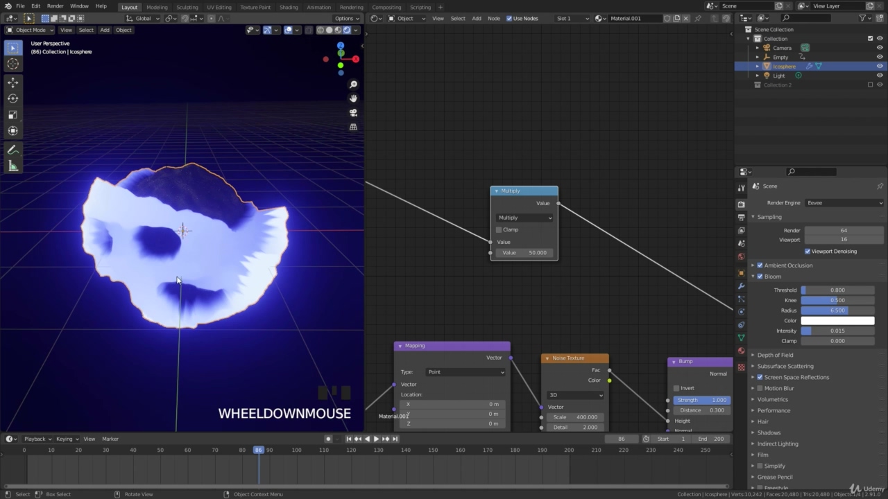The width and height of the screenshot is (888, 499).
Task: Switch to the Shading workspace tab
Action: (289, 7)
